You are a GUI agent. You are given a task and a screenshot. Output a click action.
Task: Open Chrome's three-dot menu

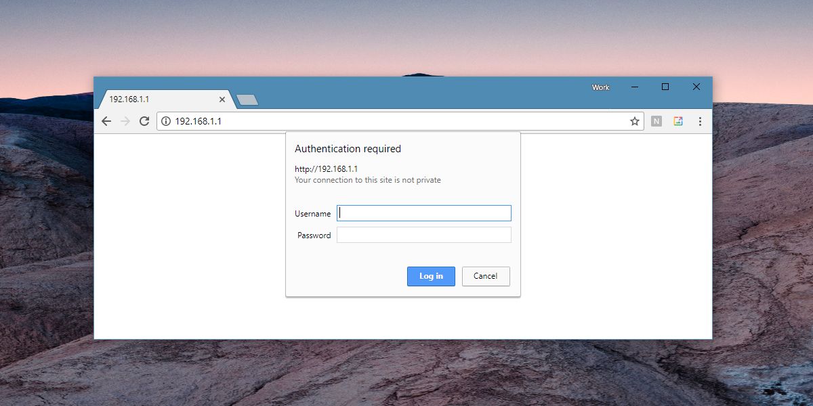point(700,121)
